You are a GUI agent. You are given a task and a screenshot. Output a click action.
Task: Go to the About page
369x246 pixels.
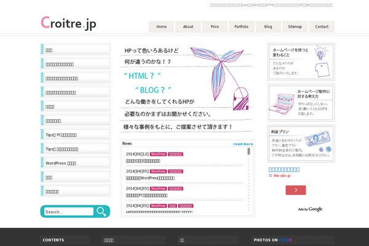click(x=188, y=26)
